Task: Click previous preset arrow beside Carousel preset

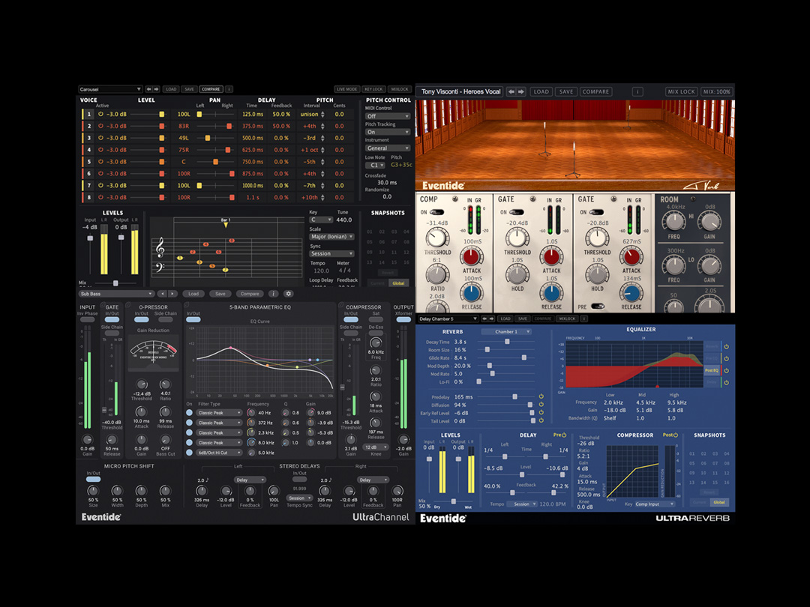Action: [148, 89]
